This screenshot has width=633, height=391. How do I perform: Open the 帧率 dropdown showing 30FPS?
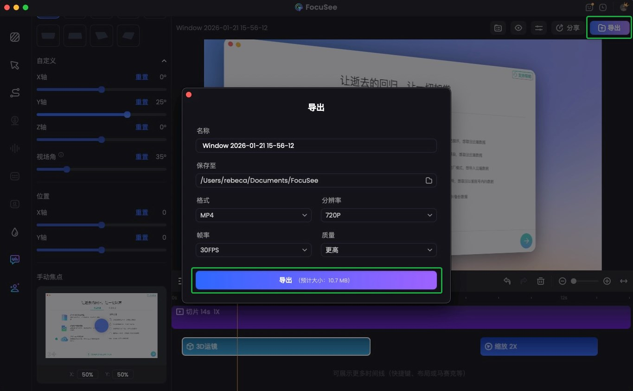coord(254,250)
